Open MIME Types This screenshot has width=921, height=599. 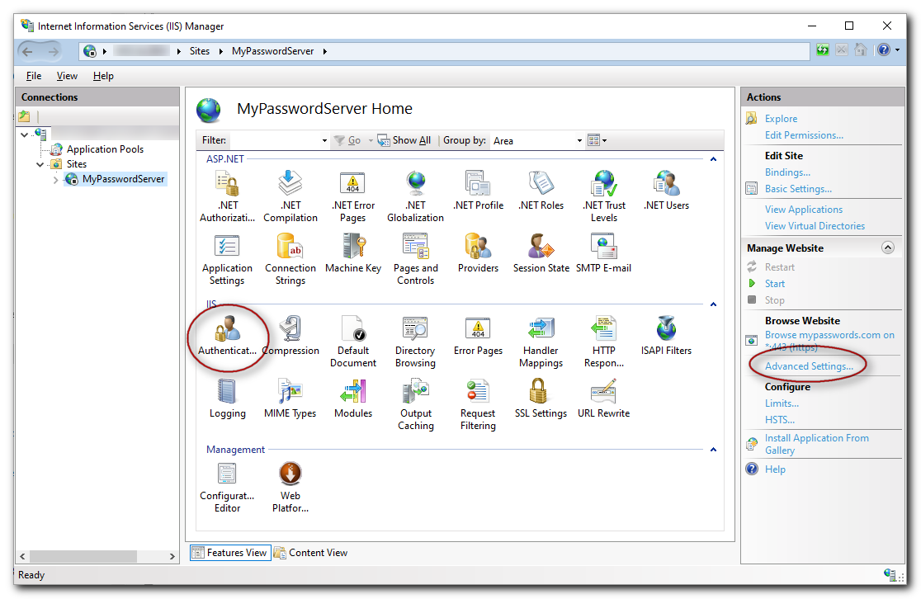pyautogui.click(x=290, y=399)
